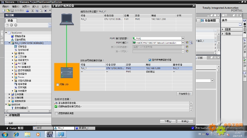The height and width of the screenshot is (138, 247).
Task: Open the Edit (E) menu
Action: point(15,7)
